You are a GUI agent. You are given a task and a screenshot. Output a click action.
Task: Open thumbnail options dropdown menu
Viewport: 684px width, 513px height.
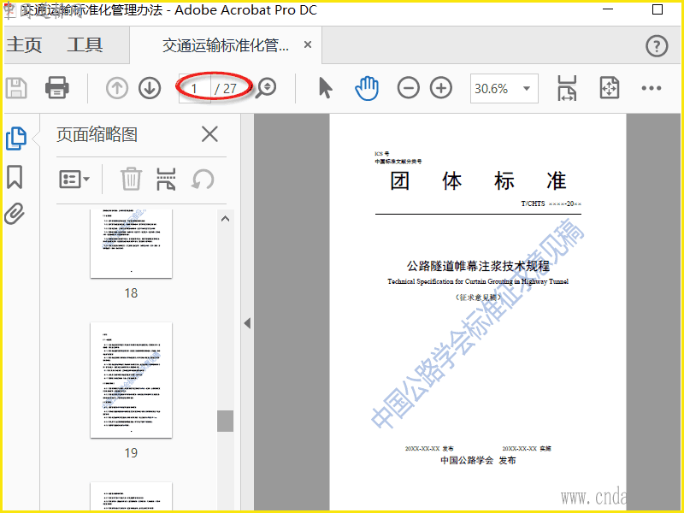tap(74, 180)
